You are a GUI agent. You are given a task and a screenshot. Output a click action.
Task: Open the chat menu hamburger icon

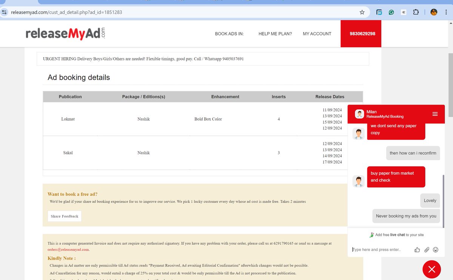click(435, 114)
